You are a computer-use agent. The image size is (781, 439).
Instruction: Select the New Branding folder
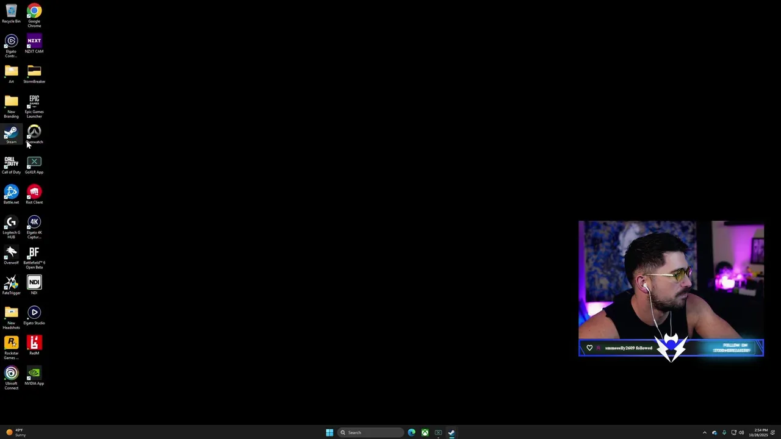[11, 106]
